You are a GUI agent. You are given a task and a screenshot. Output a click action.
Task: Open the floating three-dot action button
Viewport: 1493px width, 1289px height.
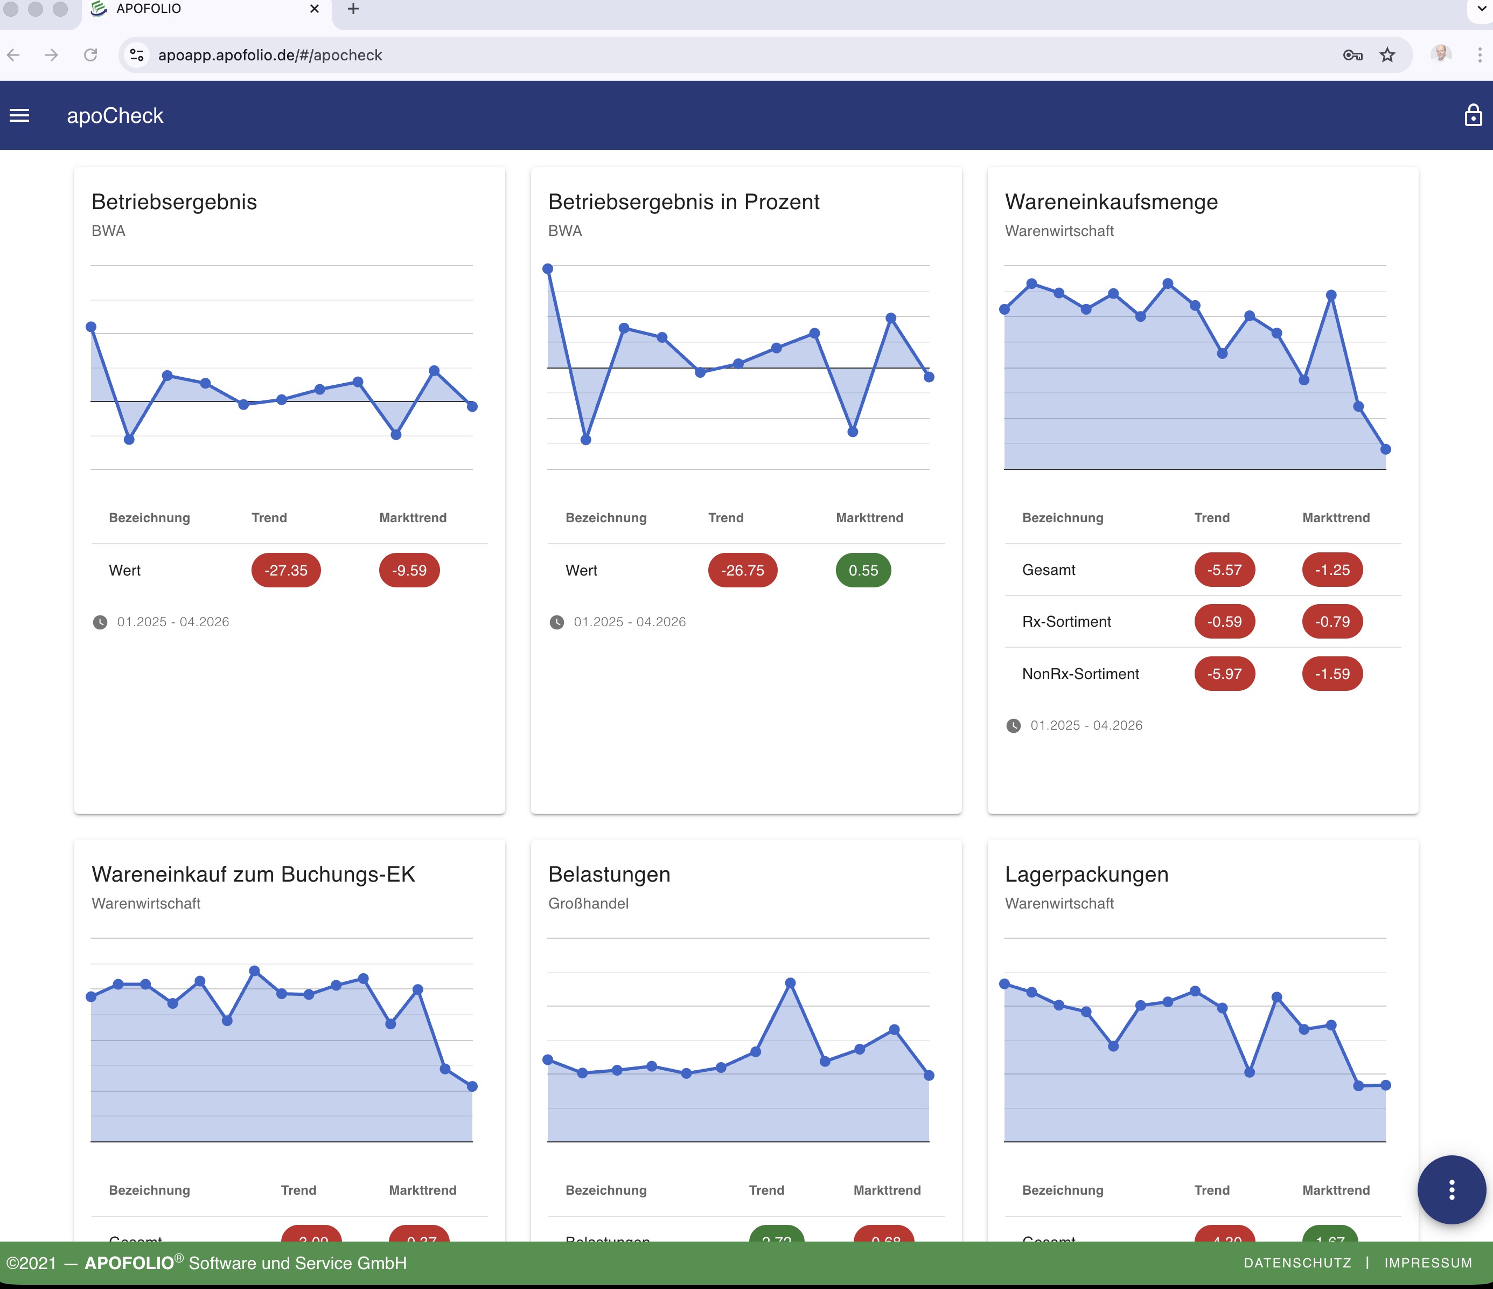[x=1451, y=1189]
